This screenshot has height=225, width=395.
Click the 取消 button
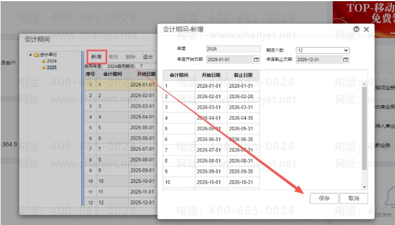pos(353,198)
